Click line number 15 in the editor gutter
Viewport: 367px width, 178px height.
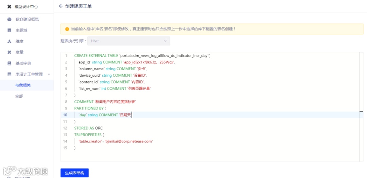click(x=65, y=148)
